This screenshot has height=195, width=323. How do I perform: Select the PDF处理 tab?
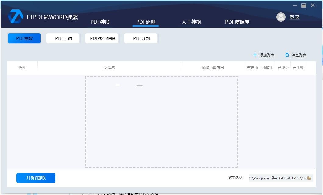tap(146, 22)
